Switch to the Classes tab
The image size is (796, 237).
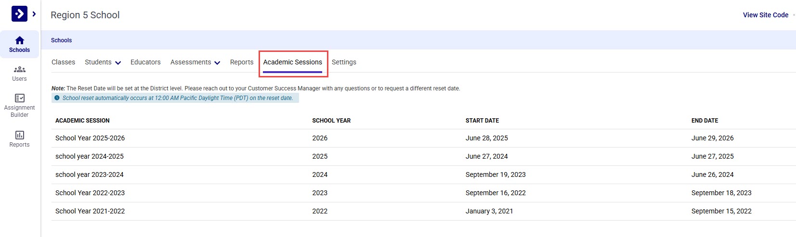pyautogui.click(x=63, y=62)
